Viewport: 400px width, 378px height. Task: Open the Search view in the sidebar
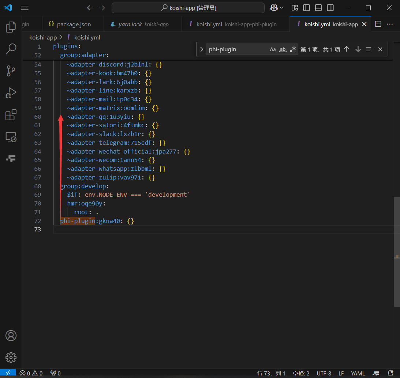(11, 49)
